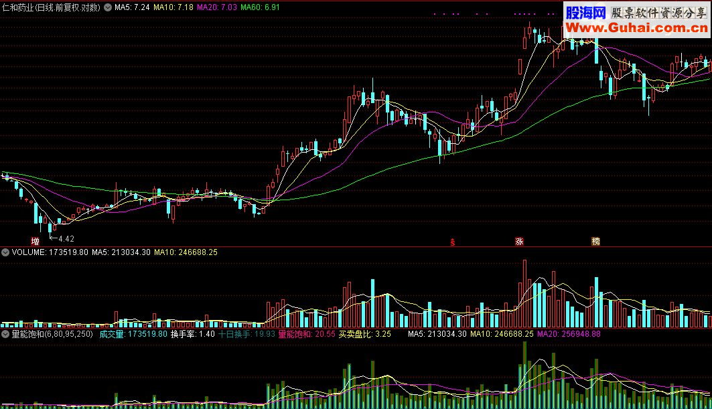The height and width of the screenshot is (409, 712).
Task: Click the 量能饱和(6,80,95,250) indicator name
Action: (52, 334)
